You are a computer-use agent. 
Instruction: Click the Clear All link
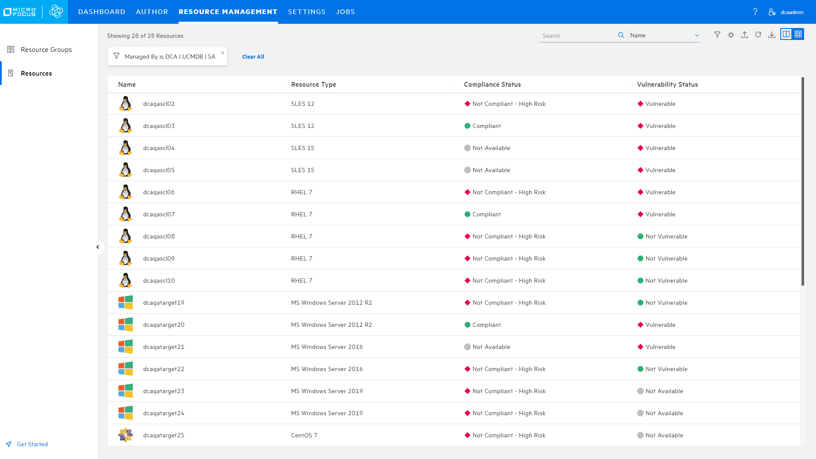(x=253, y=57)
